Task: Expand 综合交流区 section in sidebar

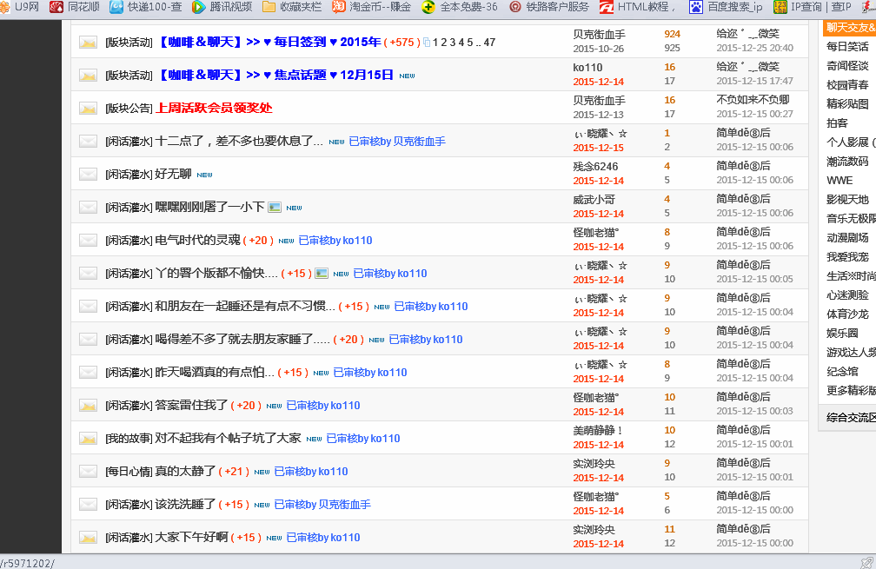Action: tap(849, 418)
